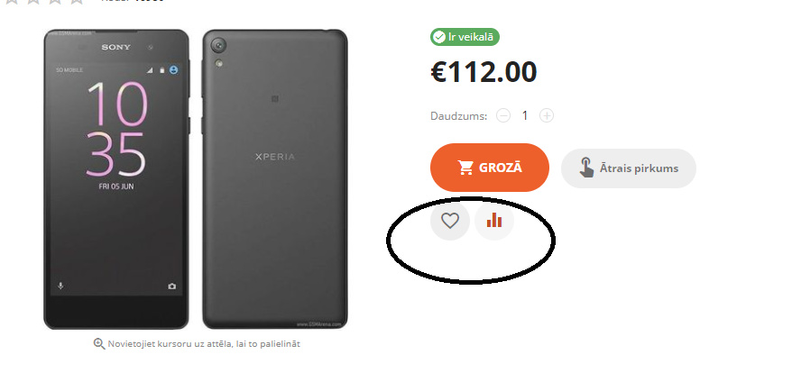Image resolution: width=792 pixels, height=391 pixels.
Task: Click the Daudzums quantity label
Action: (x=458, y=116)
